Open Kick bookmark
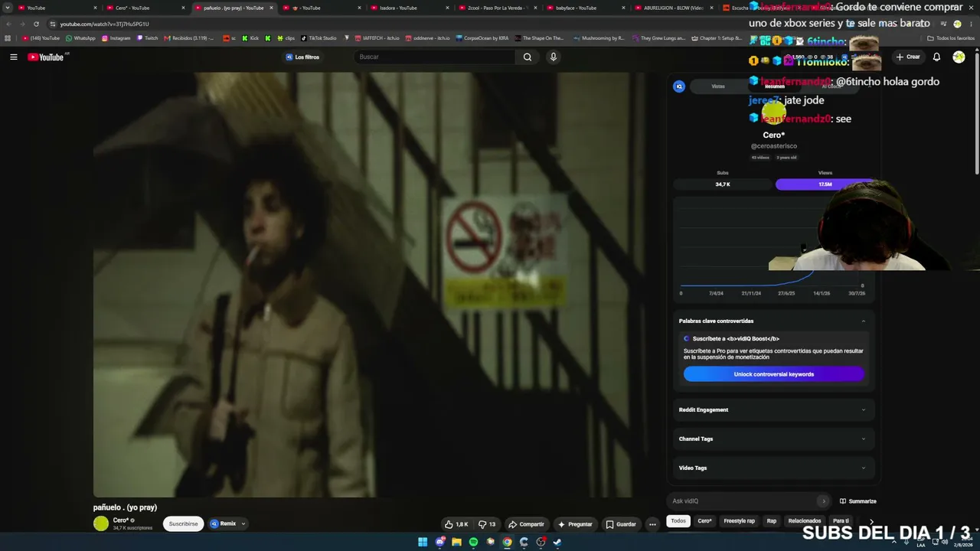Screen dimensions: 980x551 tap(250, 38)
